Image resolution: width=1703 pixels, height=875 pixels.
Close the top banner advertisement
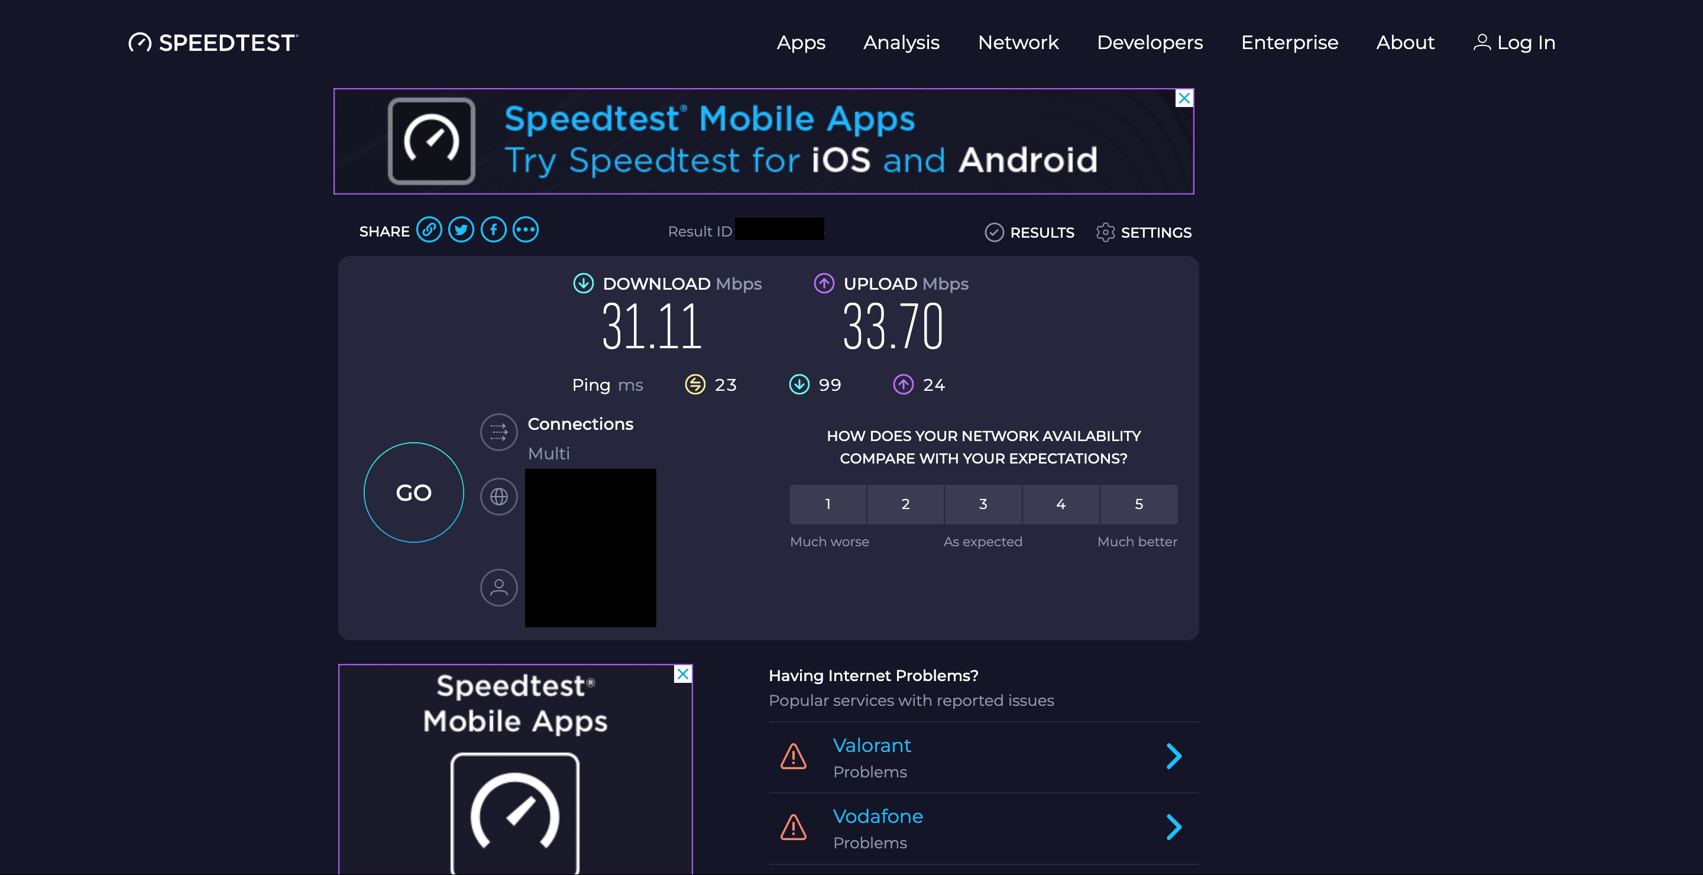1184,99
